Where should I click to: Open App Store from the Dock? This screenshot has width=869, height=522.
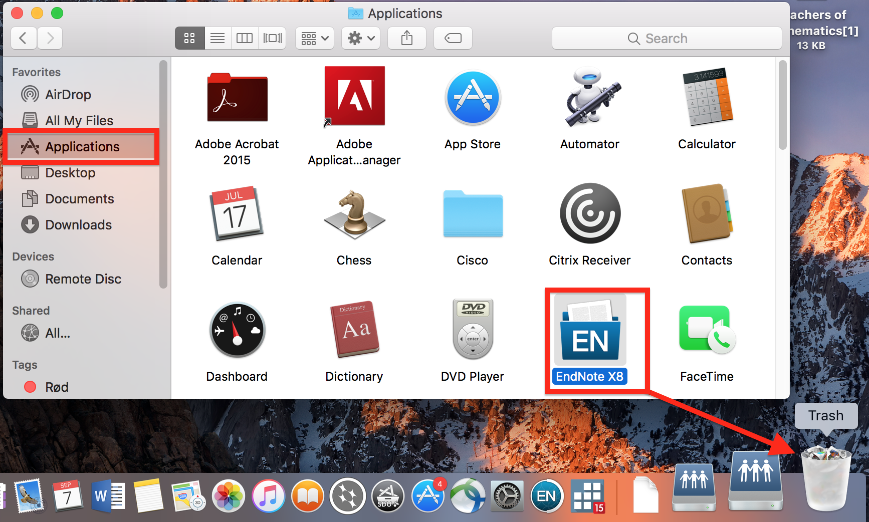point(428,495)
